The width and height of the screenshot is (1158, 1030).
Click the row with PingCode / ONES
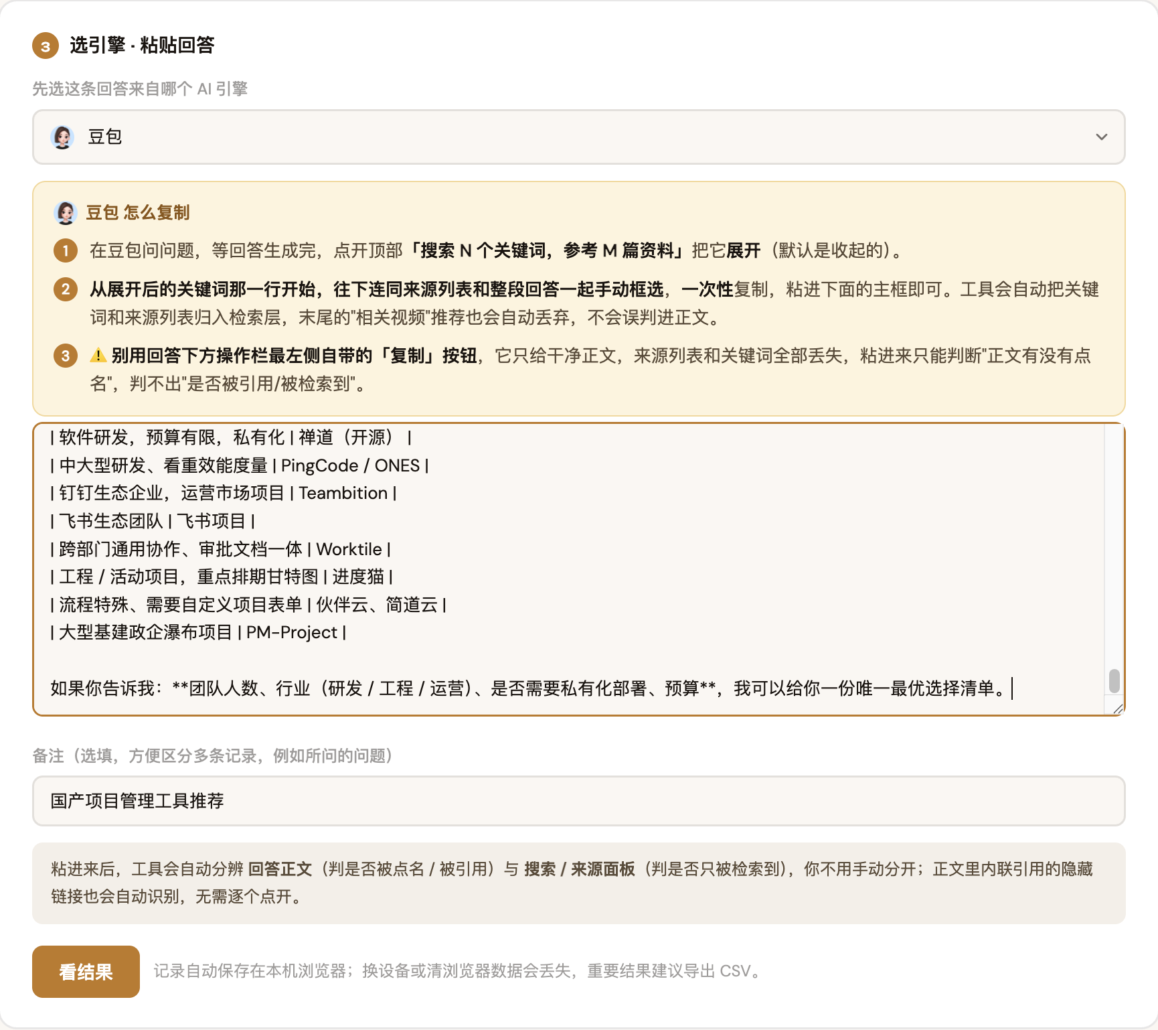240,465
